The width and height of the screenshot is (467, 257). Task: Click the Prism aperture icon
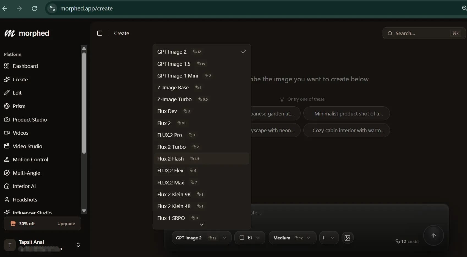[x=7, y=106]
